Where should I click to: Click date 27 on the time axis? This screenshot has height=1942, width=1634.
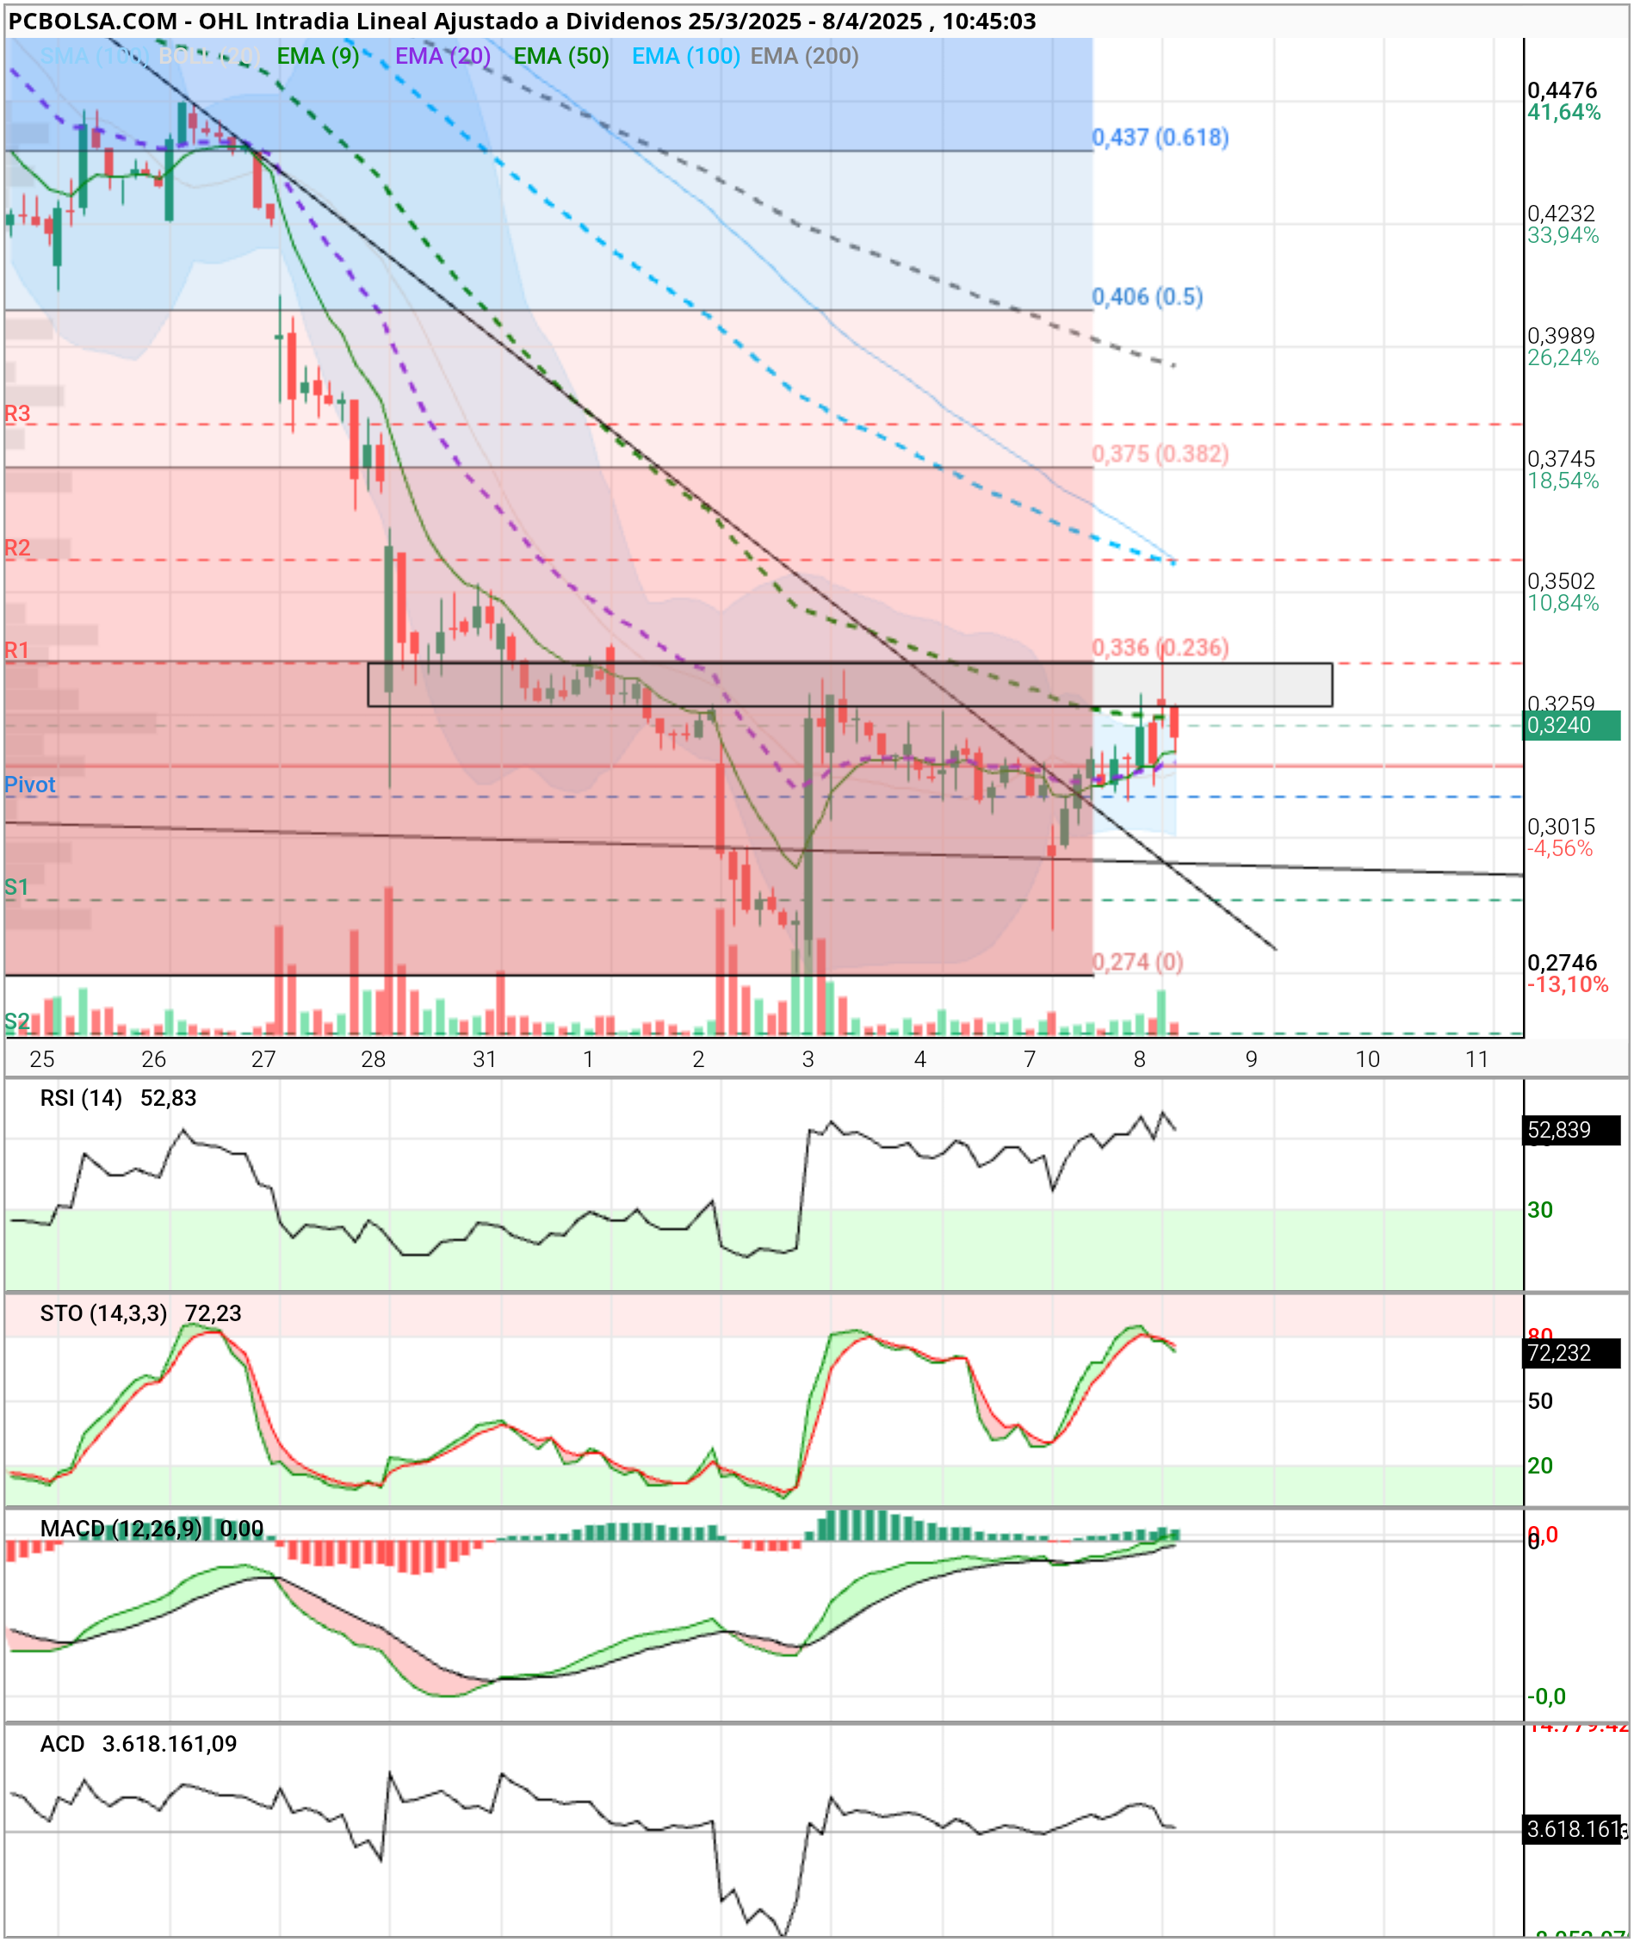point(264,1059)
